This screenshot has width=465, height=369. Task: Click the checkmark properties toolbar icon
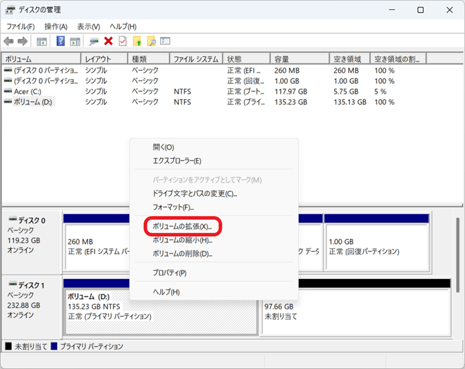123,42
